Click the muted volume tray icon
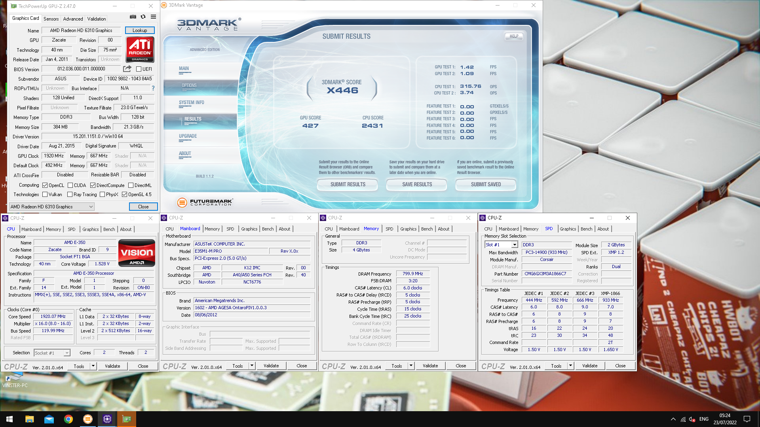The image size is (760, 427). 692,419
